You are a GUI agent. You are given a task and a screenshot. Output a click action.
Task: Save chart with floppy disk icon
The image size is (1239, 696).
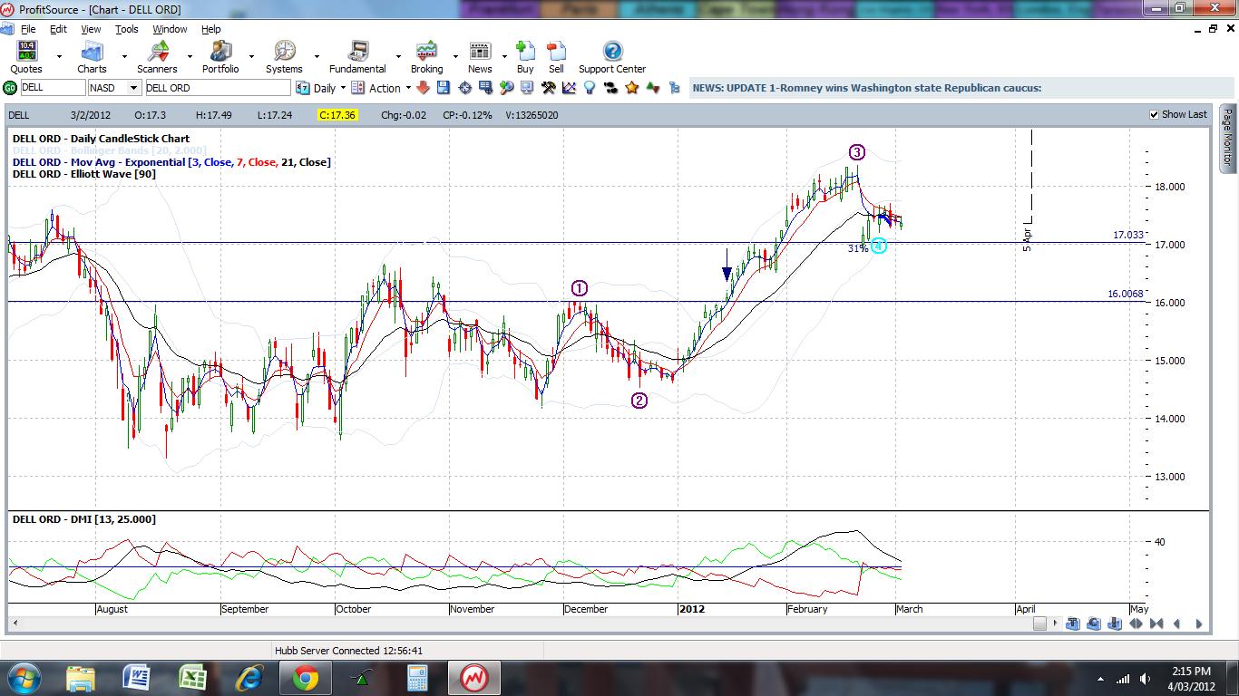click(444, 88)
